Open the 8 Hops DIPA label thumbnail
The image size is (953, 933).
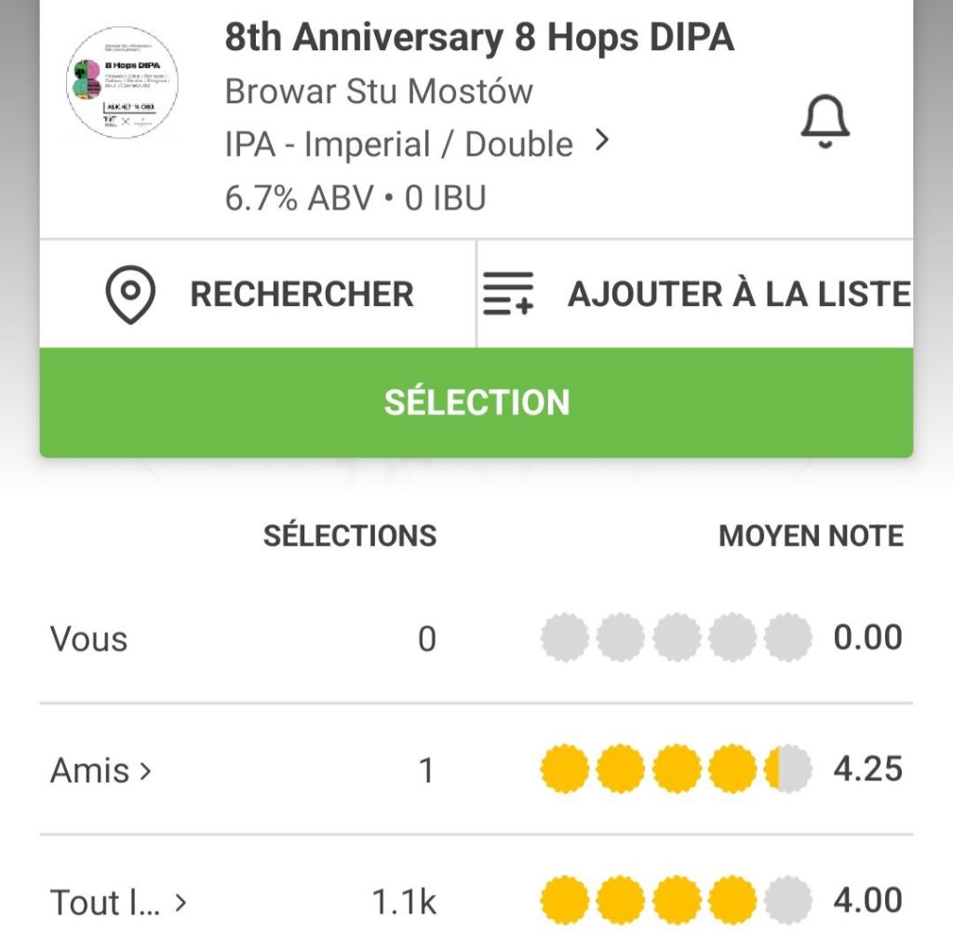124,84
